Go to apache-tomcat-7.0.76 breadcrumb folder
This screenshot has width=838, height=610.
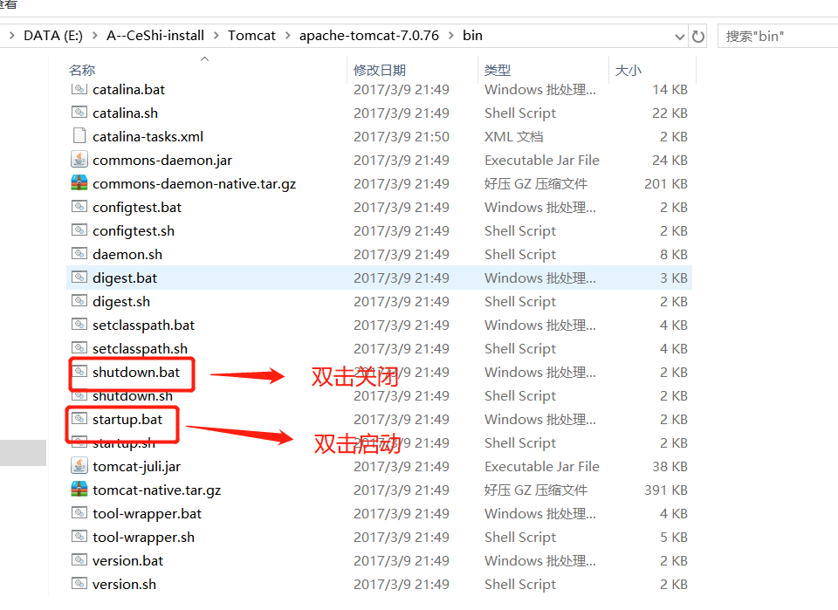coord(368,36)
